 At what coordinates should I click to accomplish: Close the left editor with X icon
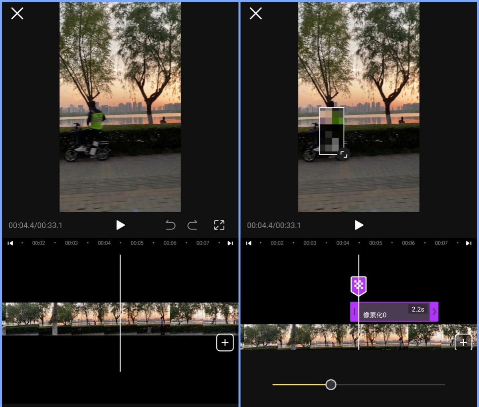tap(17, 14)
